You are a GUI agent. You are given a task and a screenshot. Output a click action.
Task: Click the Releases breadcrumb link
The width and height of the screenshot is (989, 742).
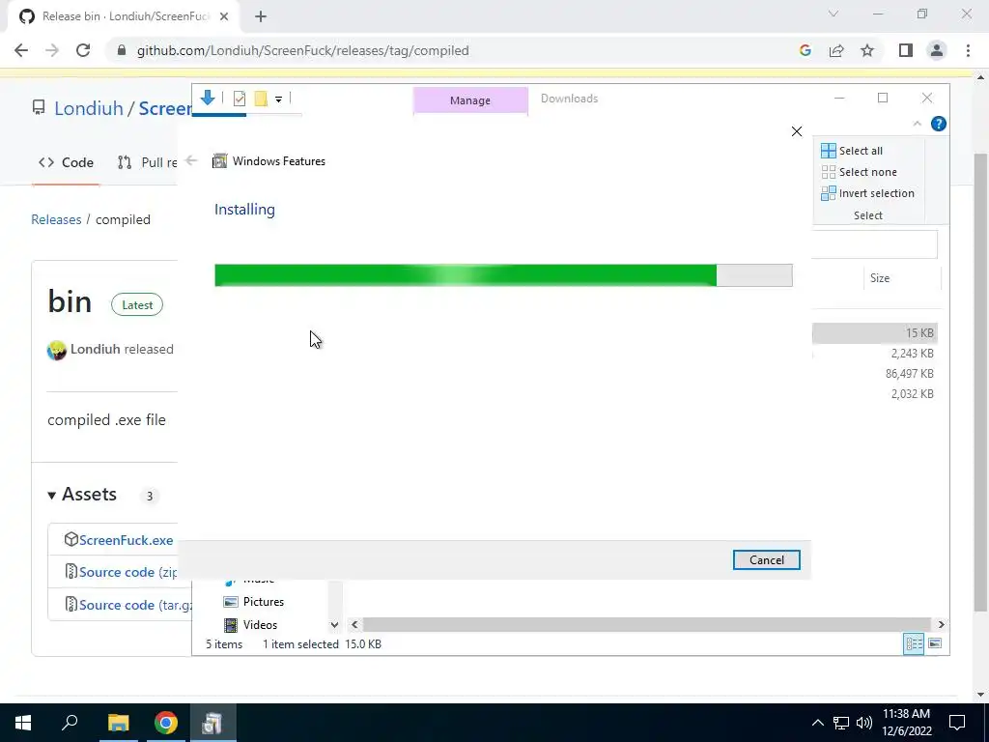[56, 219]
